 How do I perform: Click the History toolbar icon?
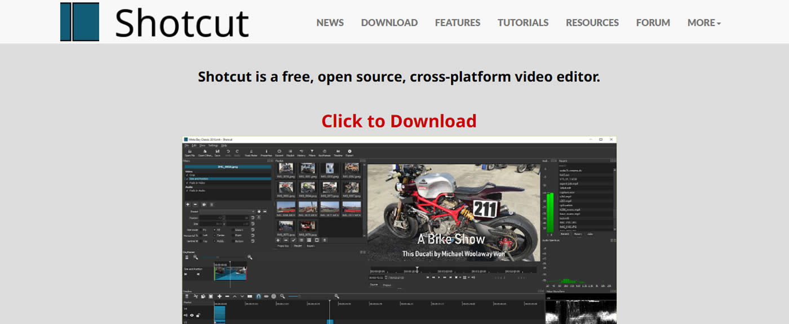coord(301,153)
